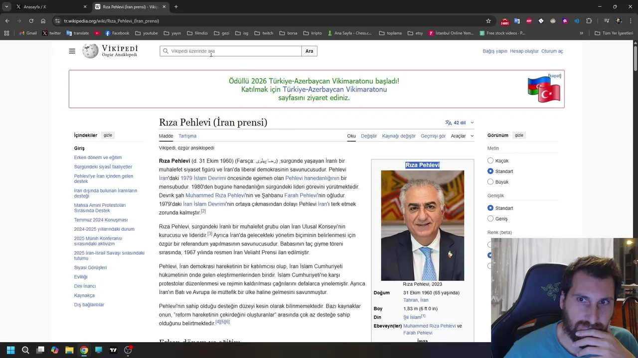This screenshot has height=358, width=638.
Task: Expand the 42 dil language dropdown
Action: (460, 123)
